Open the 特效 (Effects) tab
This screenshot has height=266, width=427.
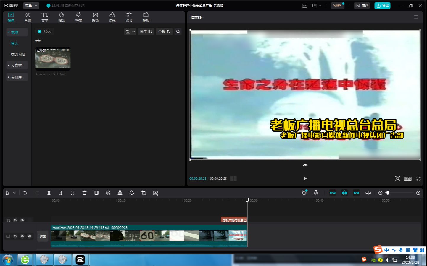tap(78, 17)
